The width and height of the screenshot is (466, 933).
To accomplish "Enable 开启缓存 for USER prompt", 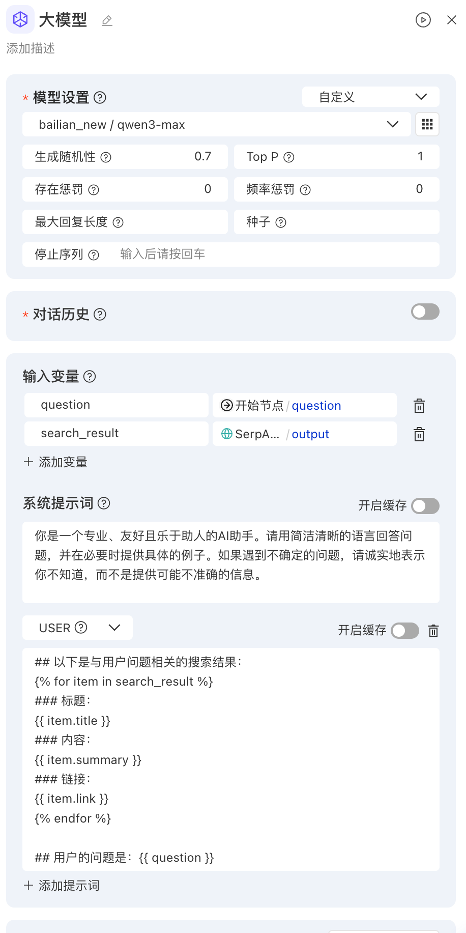I will [404, 631].
